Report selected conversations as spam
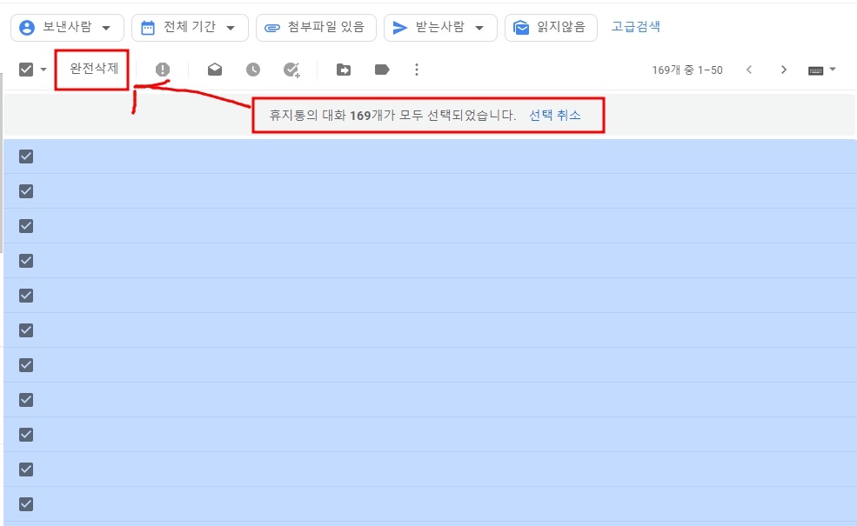This screenshot has height=526, width=857. click(x=164, y=69)
